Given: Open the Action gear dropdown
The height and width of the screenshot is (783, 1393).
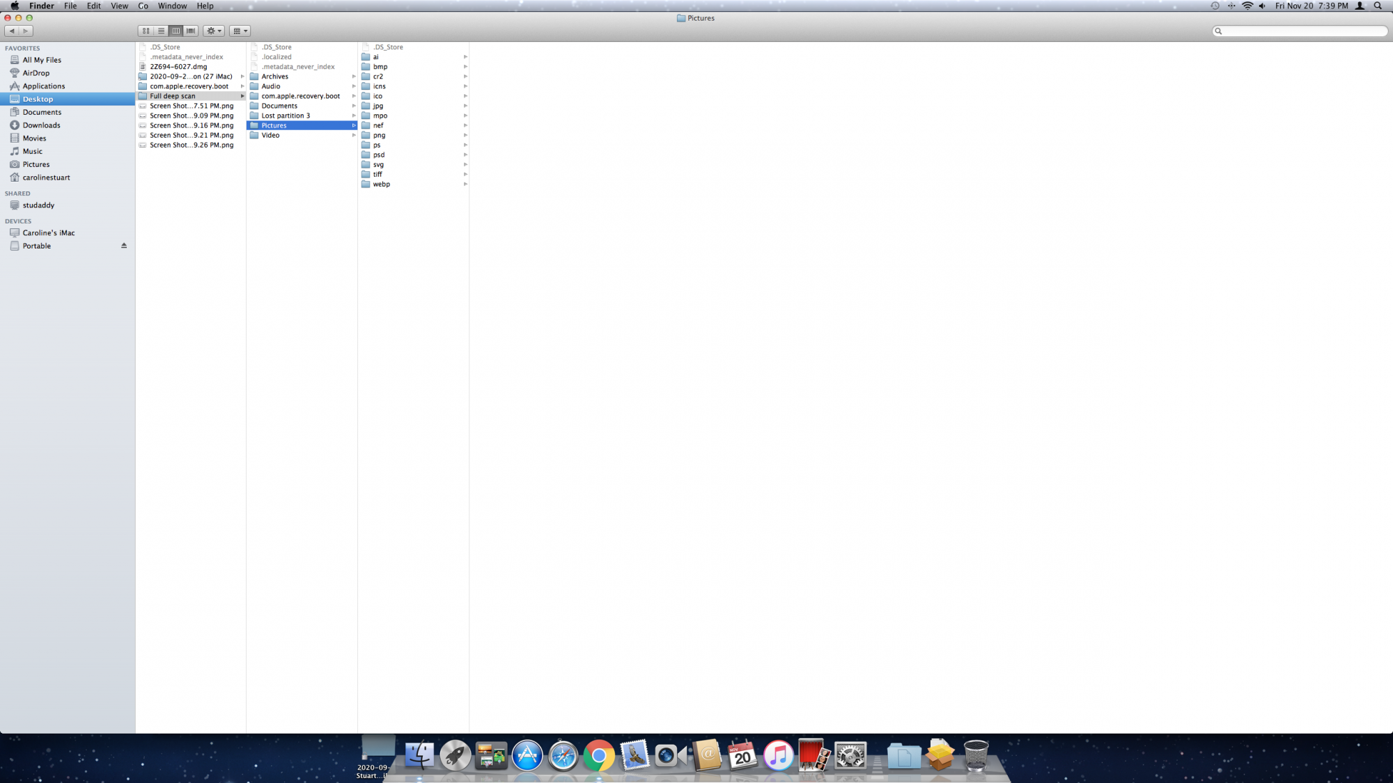Looking at the screenshot, I should [214, 31].
